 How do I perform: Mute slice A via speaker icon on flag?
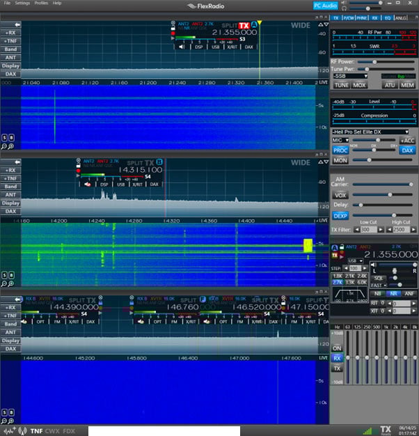tap(182, 47)
